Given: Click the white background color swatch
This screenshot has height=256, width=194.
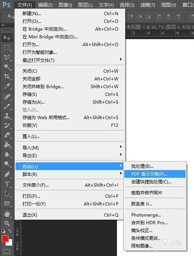Looking at the screenshot, I should pyautogui.click(x=10, y=243).
